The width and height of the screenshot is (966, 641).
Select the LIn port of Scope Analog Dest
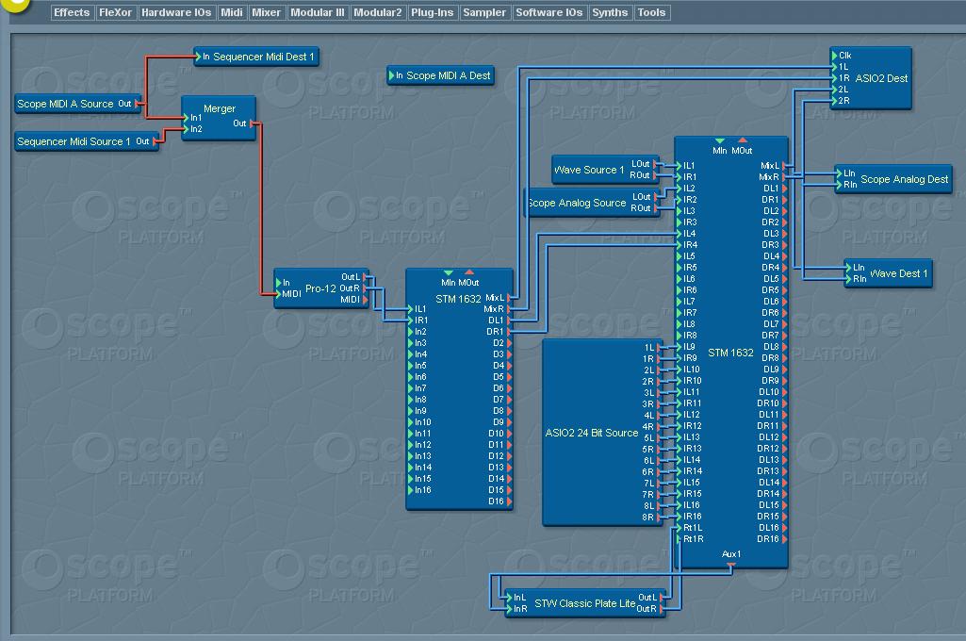pyautogui.click(x=839, y=173)
